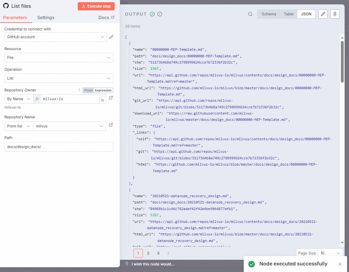Click the expand expression editor icon
This screenshot has width=349, height=272.
coord(103,100)
